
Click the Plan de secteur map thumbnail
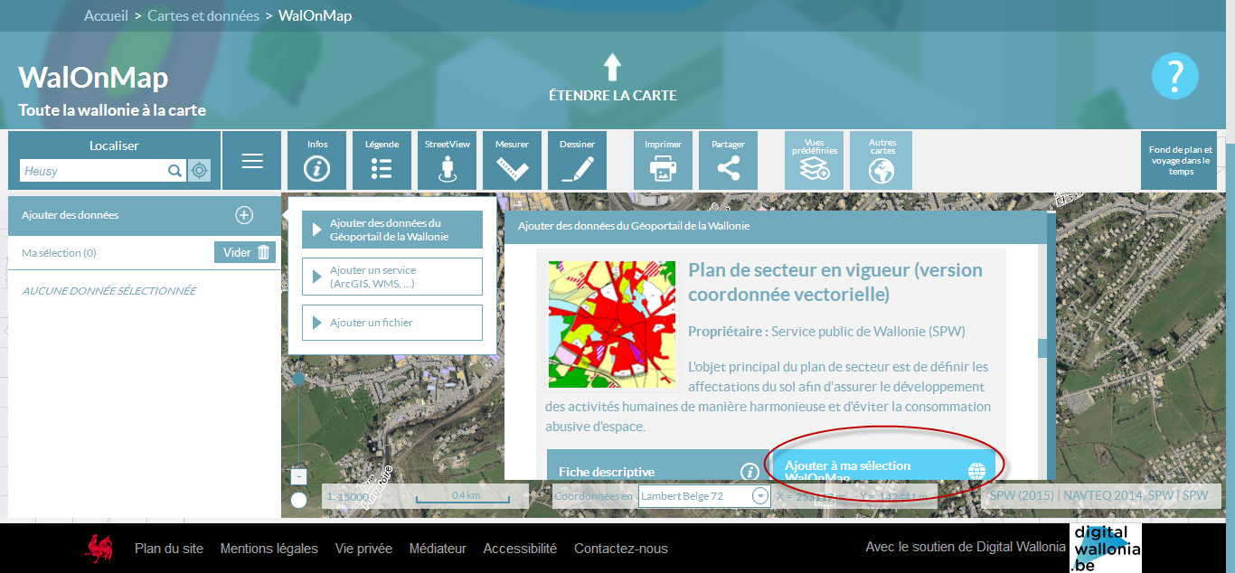pos(612,324)
